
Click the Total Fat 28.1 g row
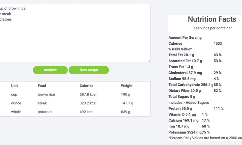(181, 55)
